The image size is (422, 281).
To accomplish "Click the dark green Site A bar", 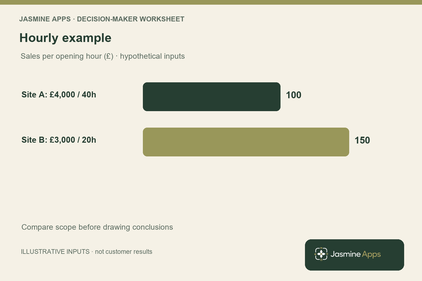I will (212, 97).
